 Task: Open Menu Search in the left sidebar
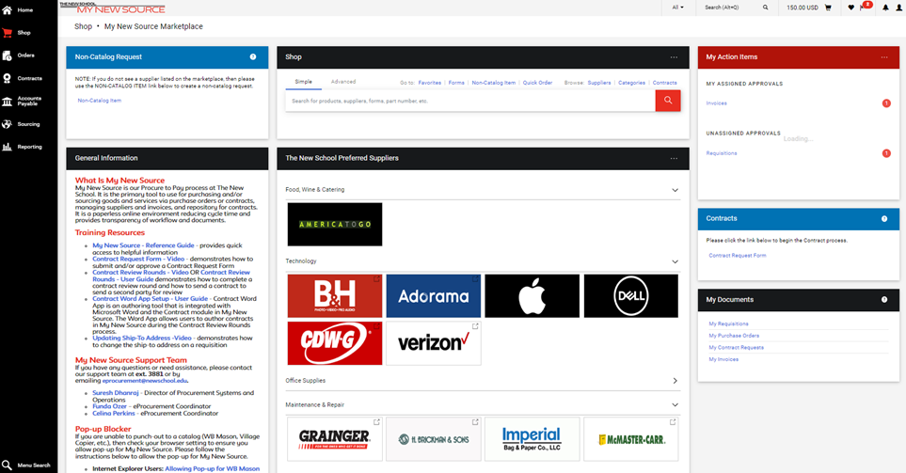[25, 465]
